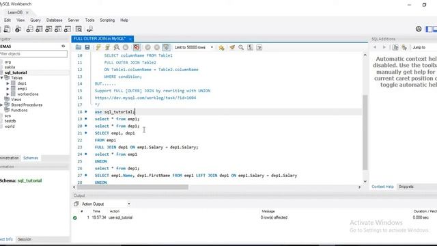Image resolution: width=437 pixels, height=246 pixels.
Task: Select the Views node
Action: (x=16, y=100)
